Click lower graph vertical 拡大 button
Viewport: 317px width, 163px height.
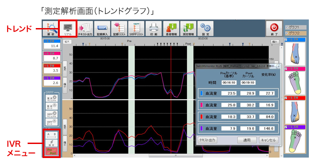pos(65,127)
